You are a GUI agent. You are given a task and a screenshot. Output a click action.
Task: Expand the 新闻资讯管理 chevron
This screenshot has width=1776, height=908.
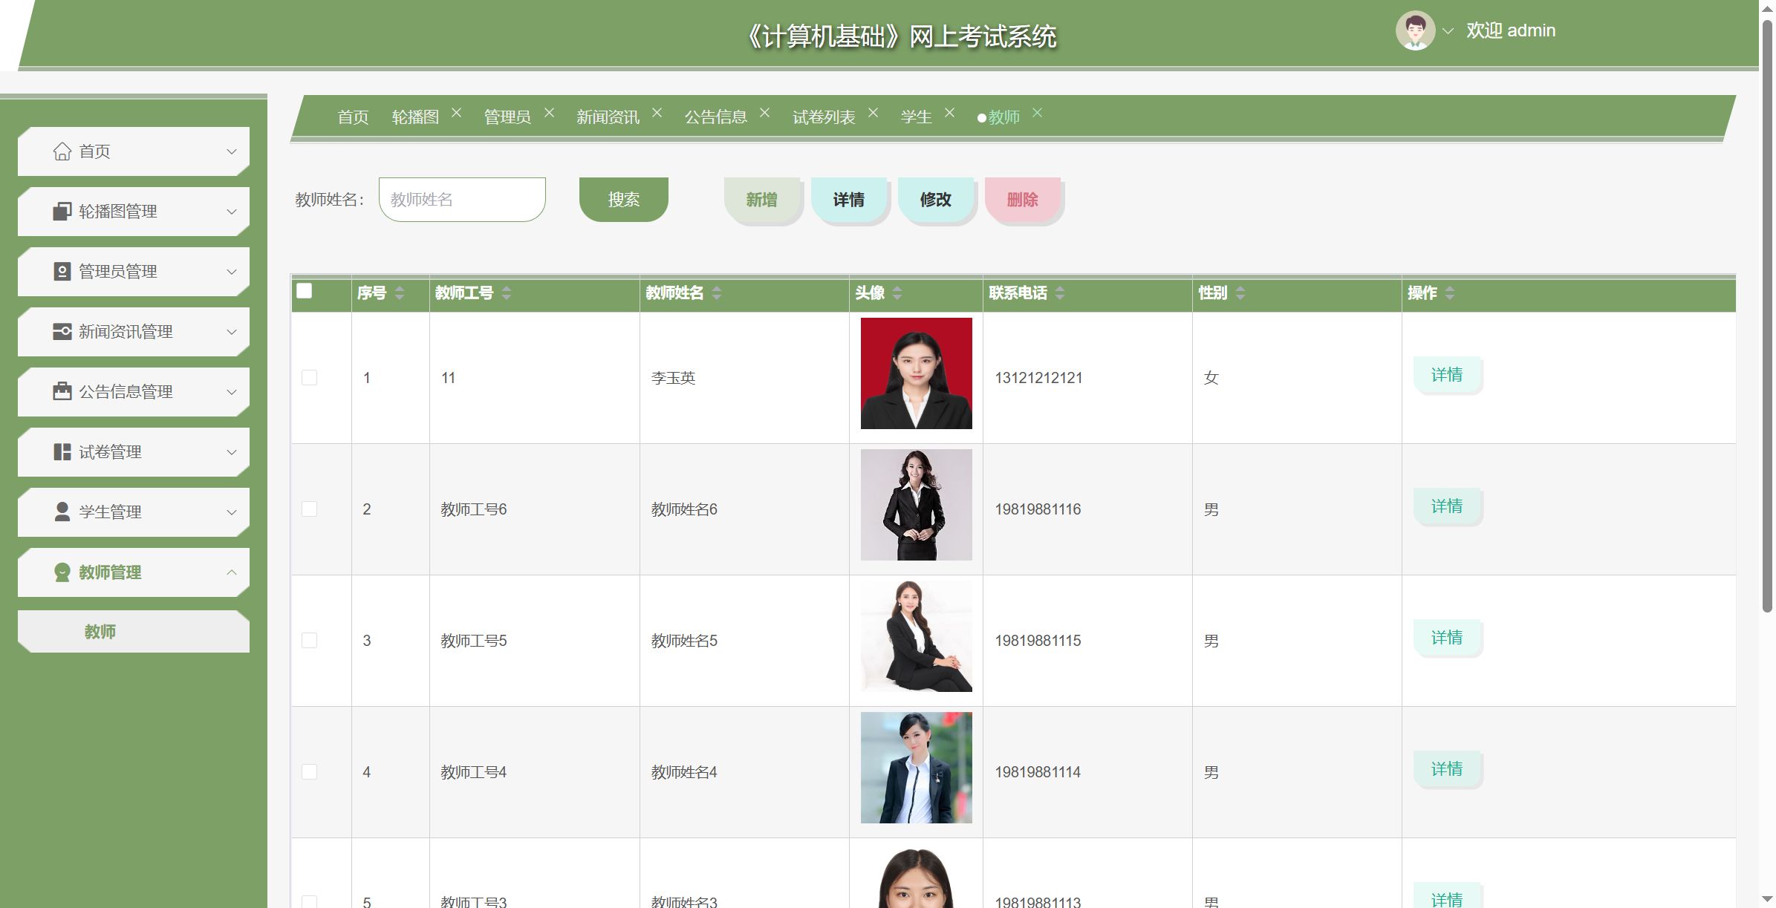point(232,332)
